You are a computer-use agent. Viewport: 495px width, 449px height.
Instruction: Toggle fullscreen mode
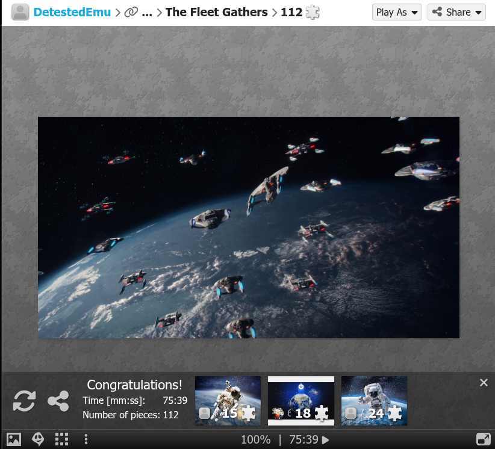click(x=482, y=439)
